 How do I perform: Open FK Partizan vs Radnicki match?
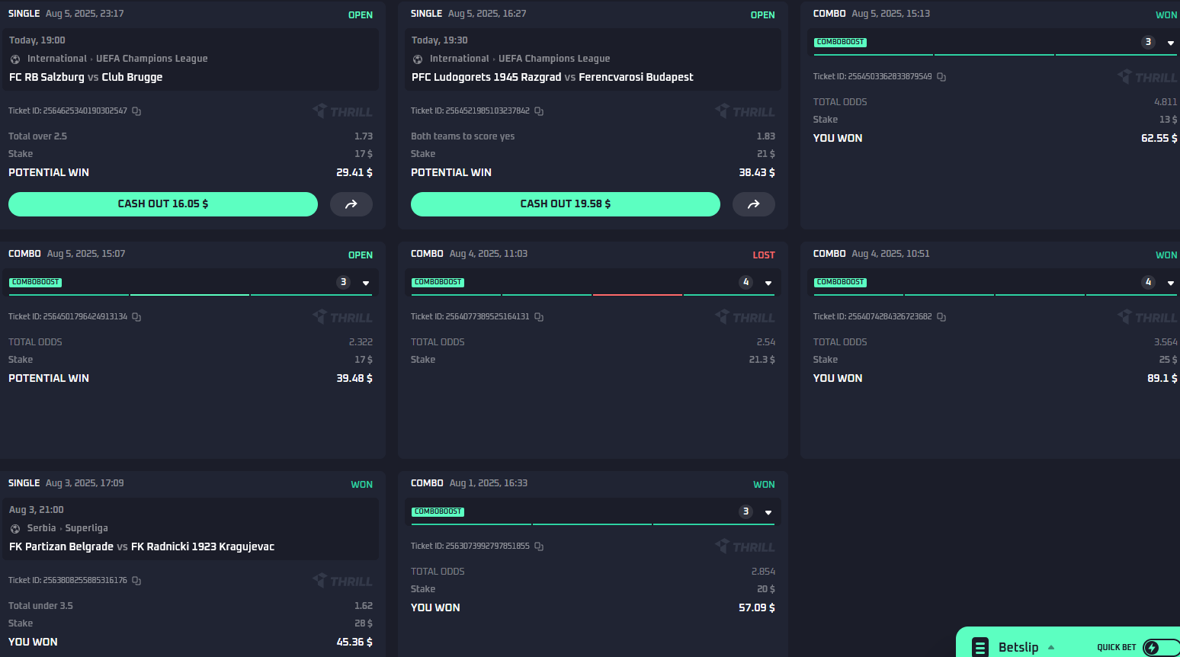pyautogui.click(x=142, y=546)
